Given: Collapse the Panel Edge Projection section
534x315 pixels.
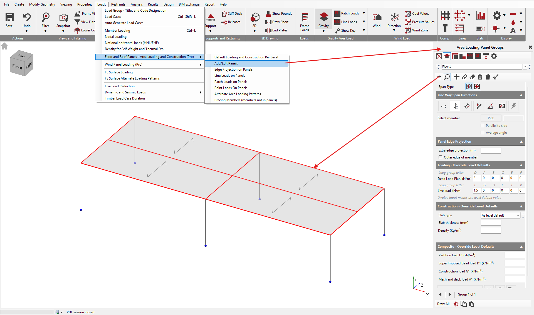Looking at the screenshot, I should pos(521,142).
